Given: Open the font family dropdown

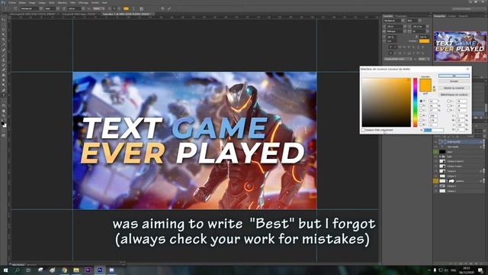Looking at the screenshot, I should click(x=40, y=8).
